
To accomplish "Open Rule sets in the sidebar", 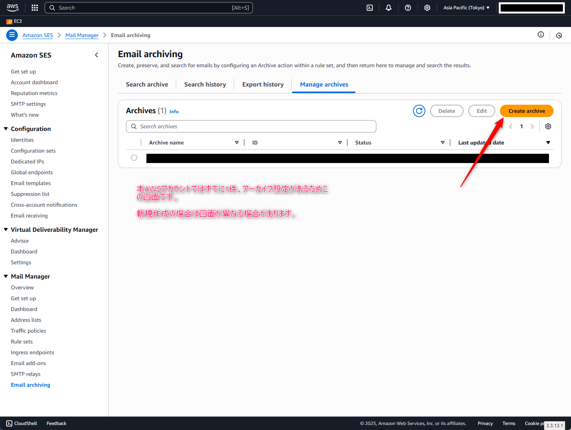I will pos(22,342).
